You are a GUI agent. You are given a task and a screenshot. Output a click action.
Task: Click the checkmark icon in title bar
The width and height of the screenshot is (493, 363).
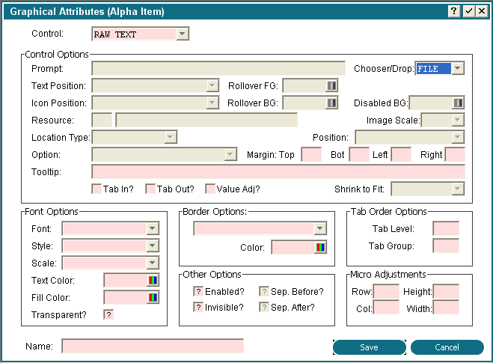click(468, 12)
